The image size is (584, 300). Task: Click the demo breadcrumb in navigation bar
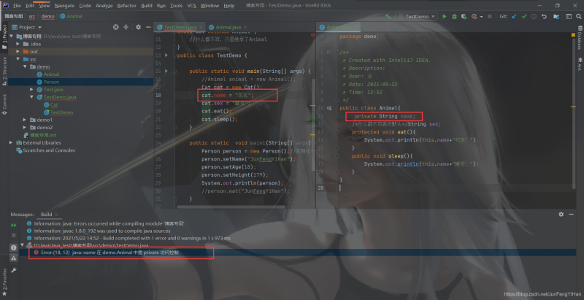[47, 16]
